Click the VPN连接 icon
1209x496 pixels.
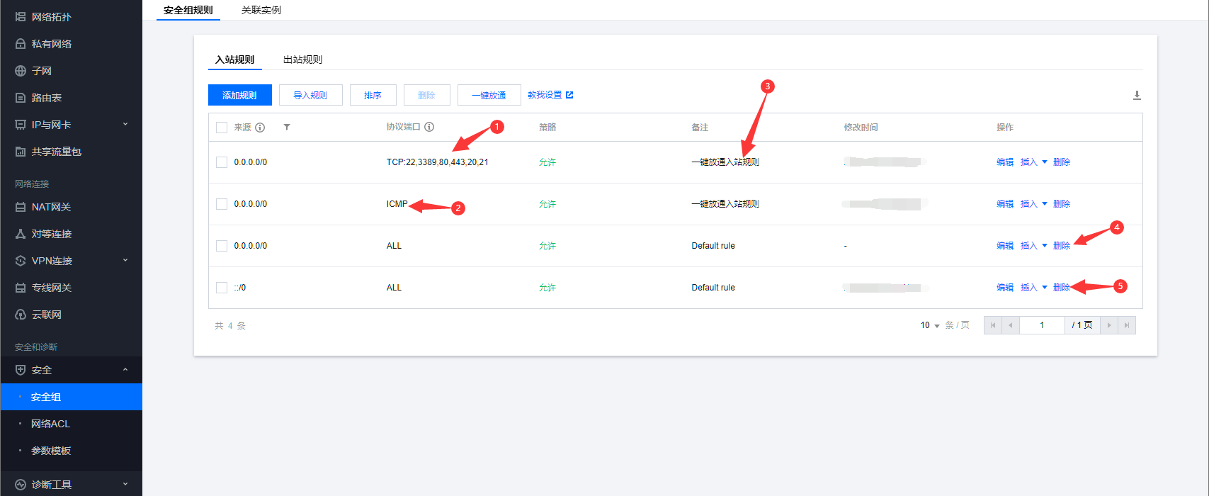point(21,261)
